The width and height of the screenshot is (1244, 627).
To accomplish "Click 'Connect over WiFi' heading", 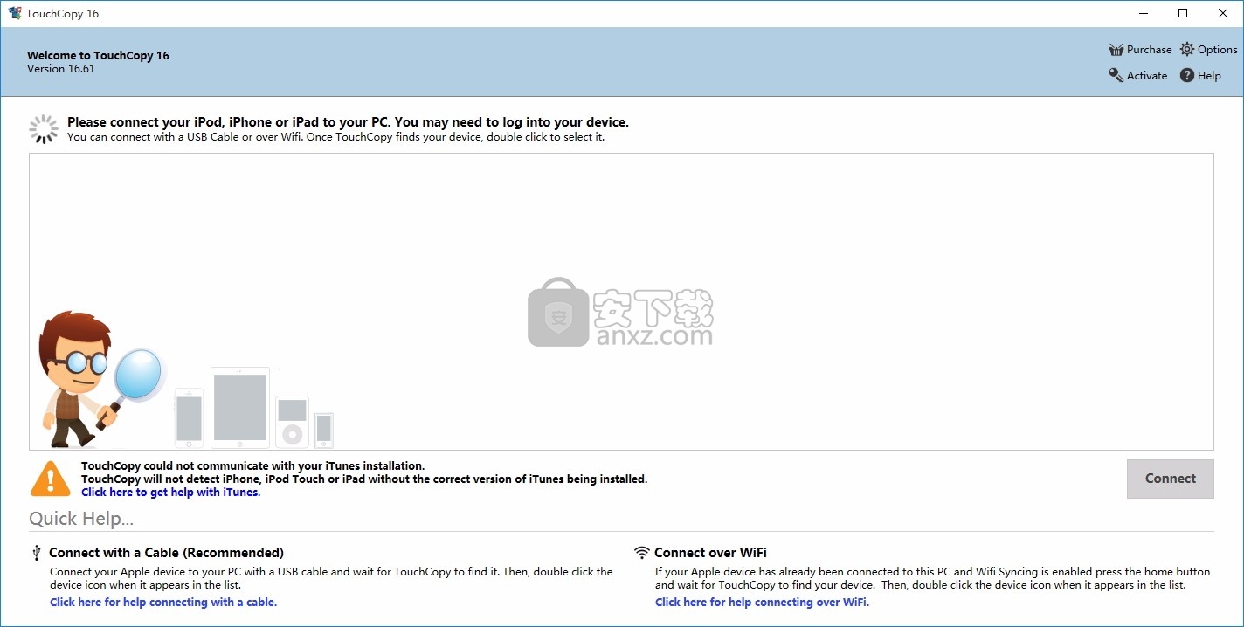I will click(x=710, y=553).
